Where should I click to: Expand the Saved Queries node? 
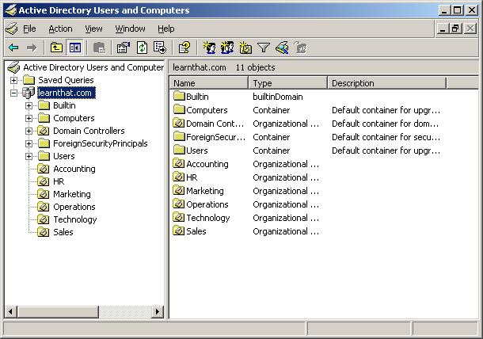[x=13, y=80]
